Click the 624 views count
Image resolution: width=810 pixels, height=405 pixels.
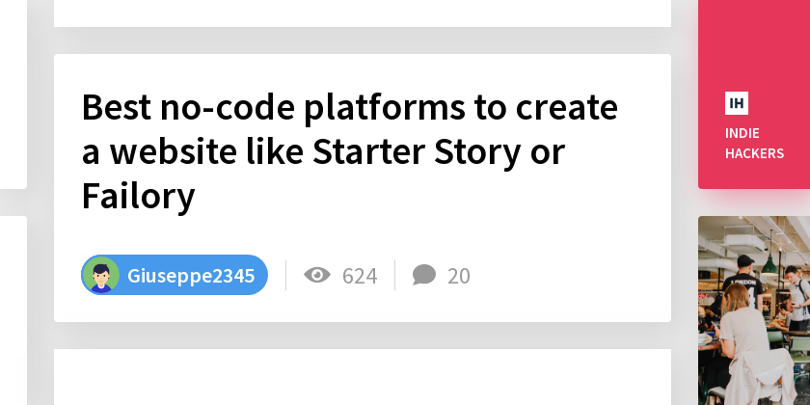(x=360, y=276)
